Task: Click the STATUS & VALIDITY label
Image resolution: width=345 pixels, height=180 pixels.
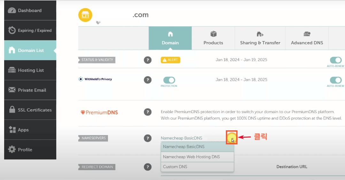Action: coord(97,60)
